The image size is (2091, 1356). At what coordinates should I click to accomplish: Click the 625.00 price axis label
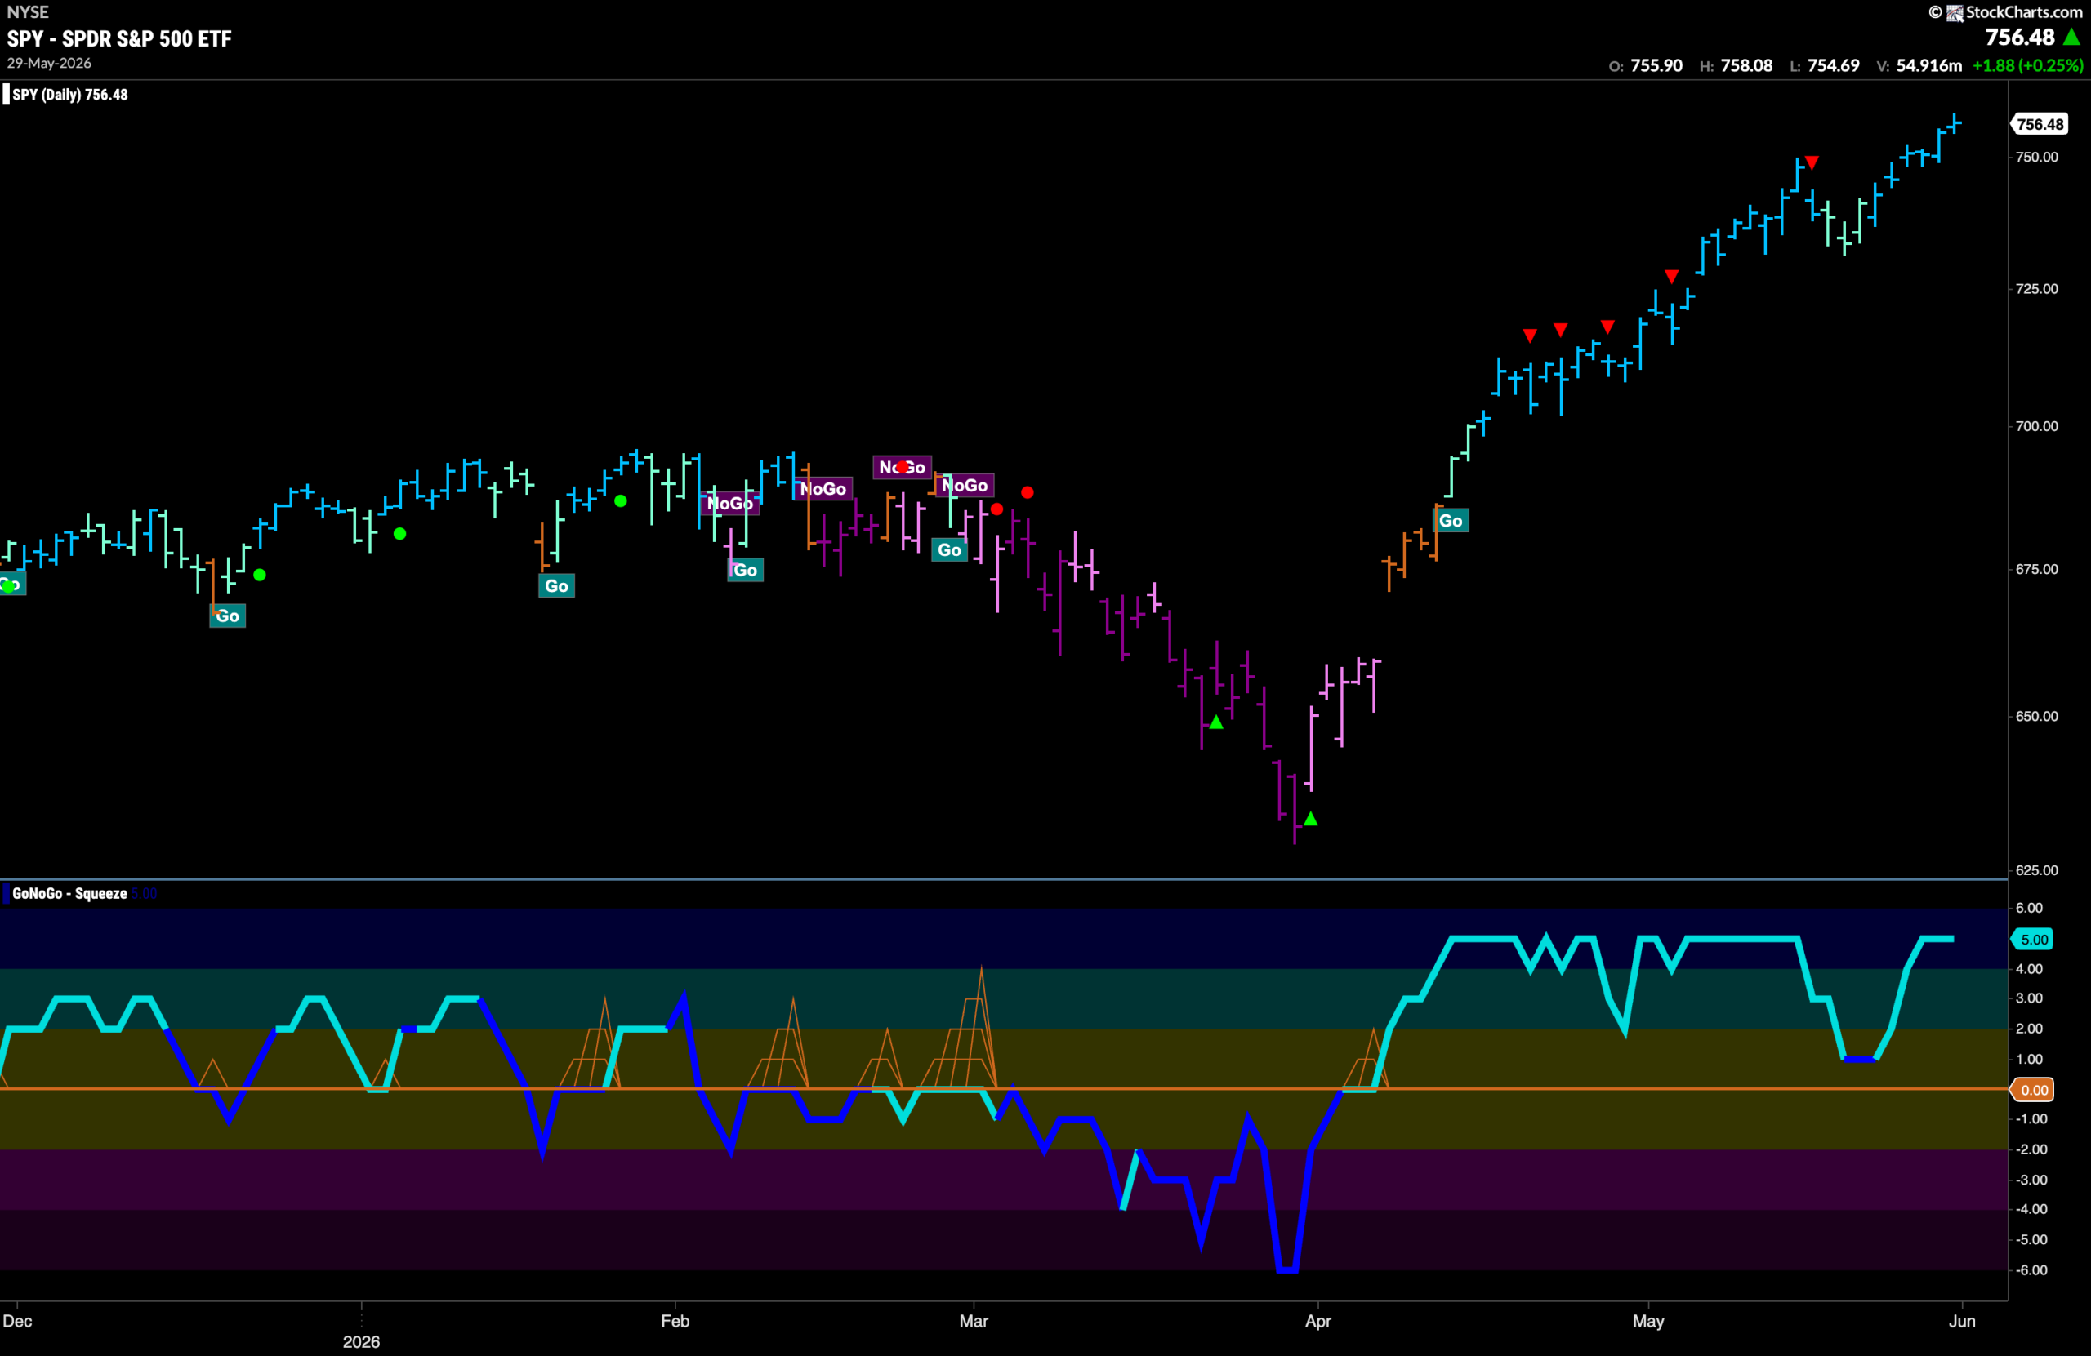[x=2036, y=870]
